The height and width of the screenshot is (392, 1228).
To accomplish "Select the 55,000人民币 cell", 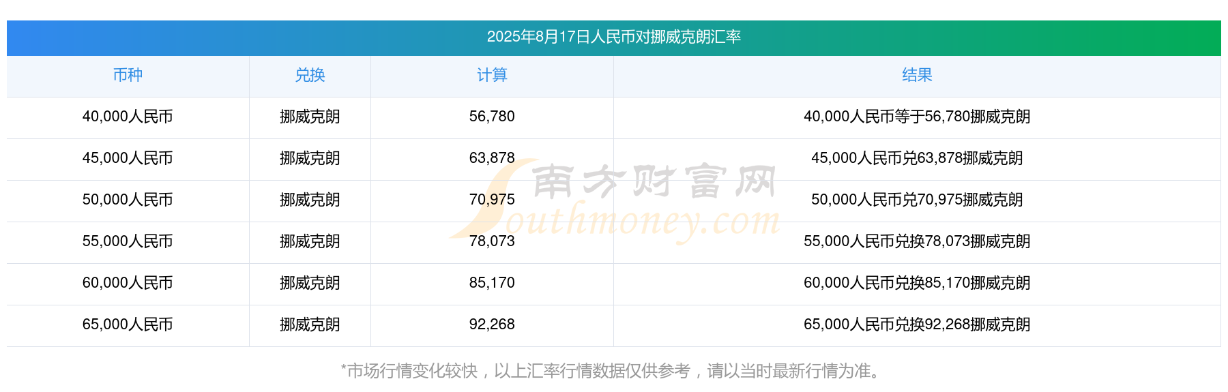I will coord(128,241).
